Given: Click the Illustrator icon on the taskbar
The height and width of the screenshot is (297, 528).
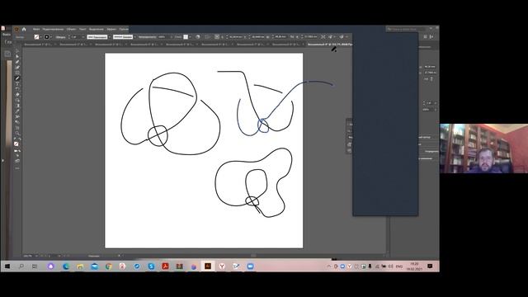Looking at the screenshot, I should click(x=208, y=266).
